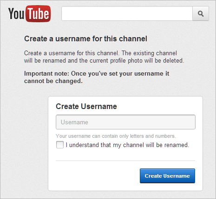Screen dimensions: 216x199
Task: Click the magnifying glass search button
Action: tap(201, 13)
